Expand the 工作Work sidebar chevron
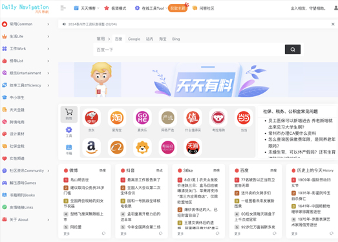Viewport: 338px width, 242px height. pos(48,48)
